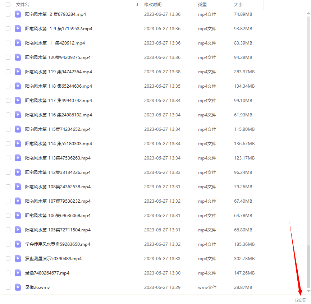The image size is (311, 304).
Task: Open 阳宅风水第 113集47536263.mp4 file name
Action: (x=58, y=158)
